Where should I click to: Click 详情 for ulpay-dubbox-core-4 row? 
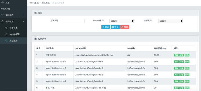[182, 81]
